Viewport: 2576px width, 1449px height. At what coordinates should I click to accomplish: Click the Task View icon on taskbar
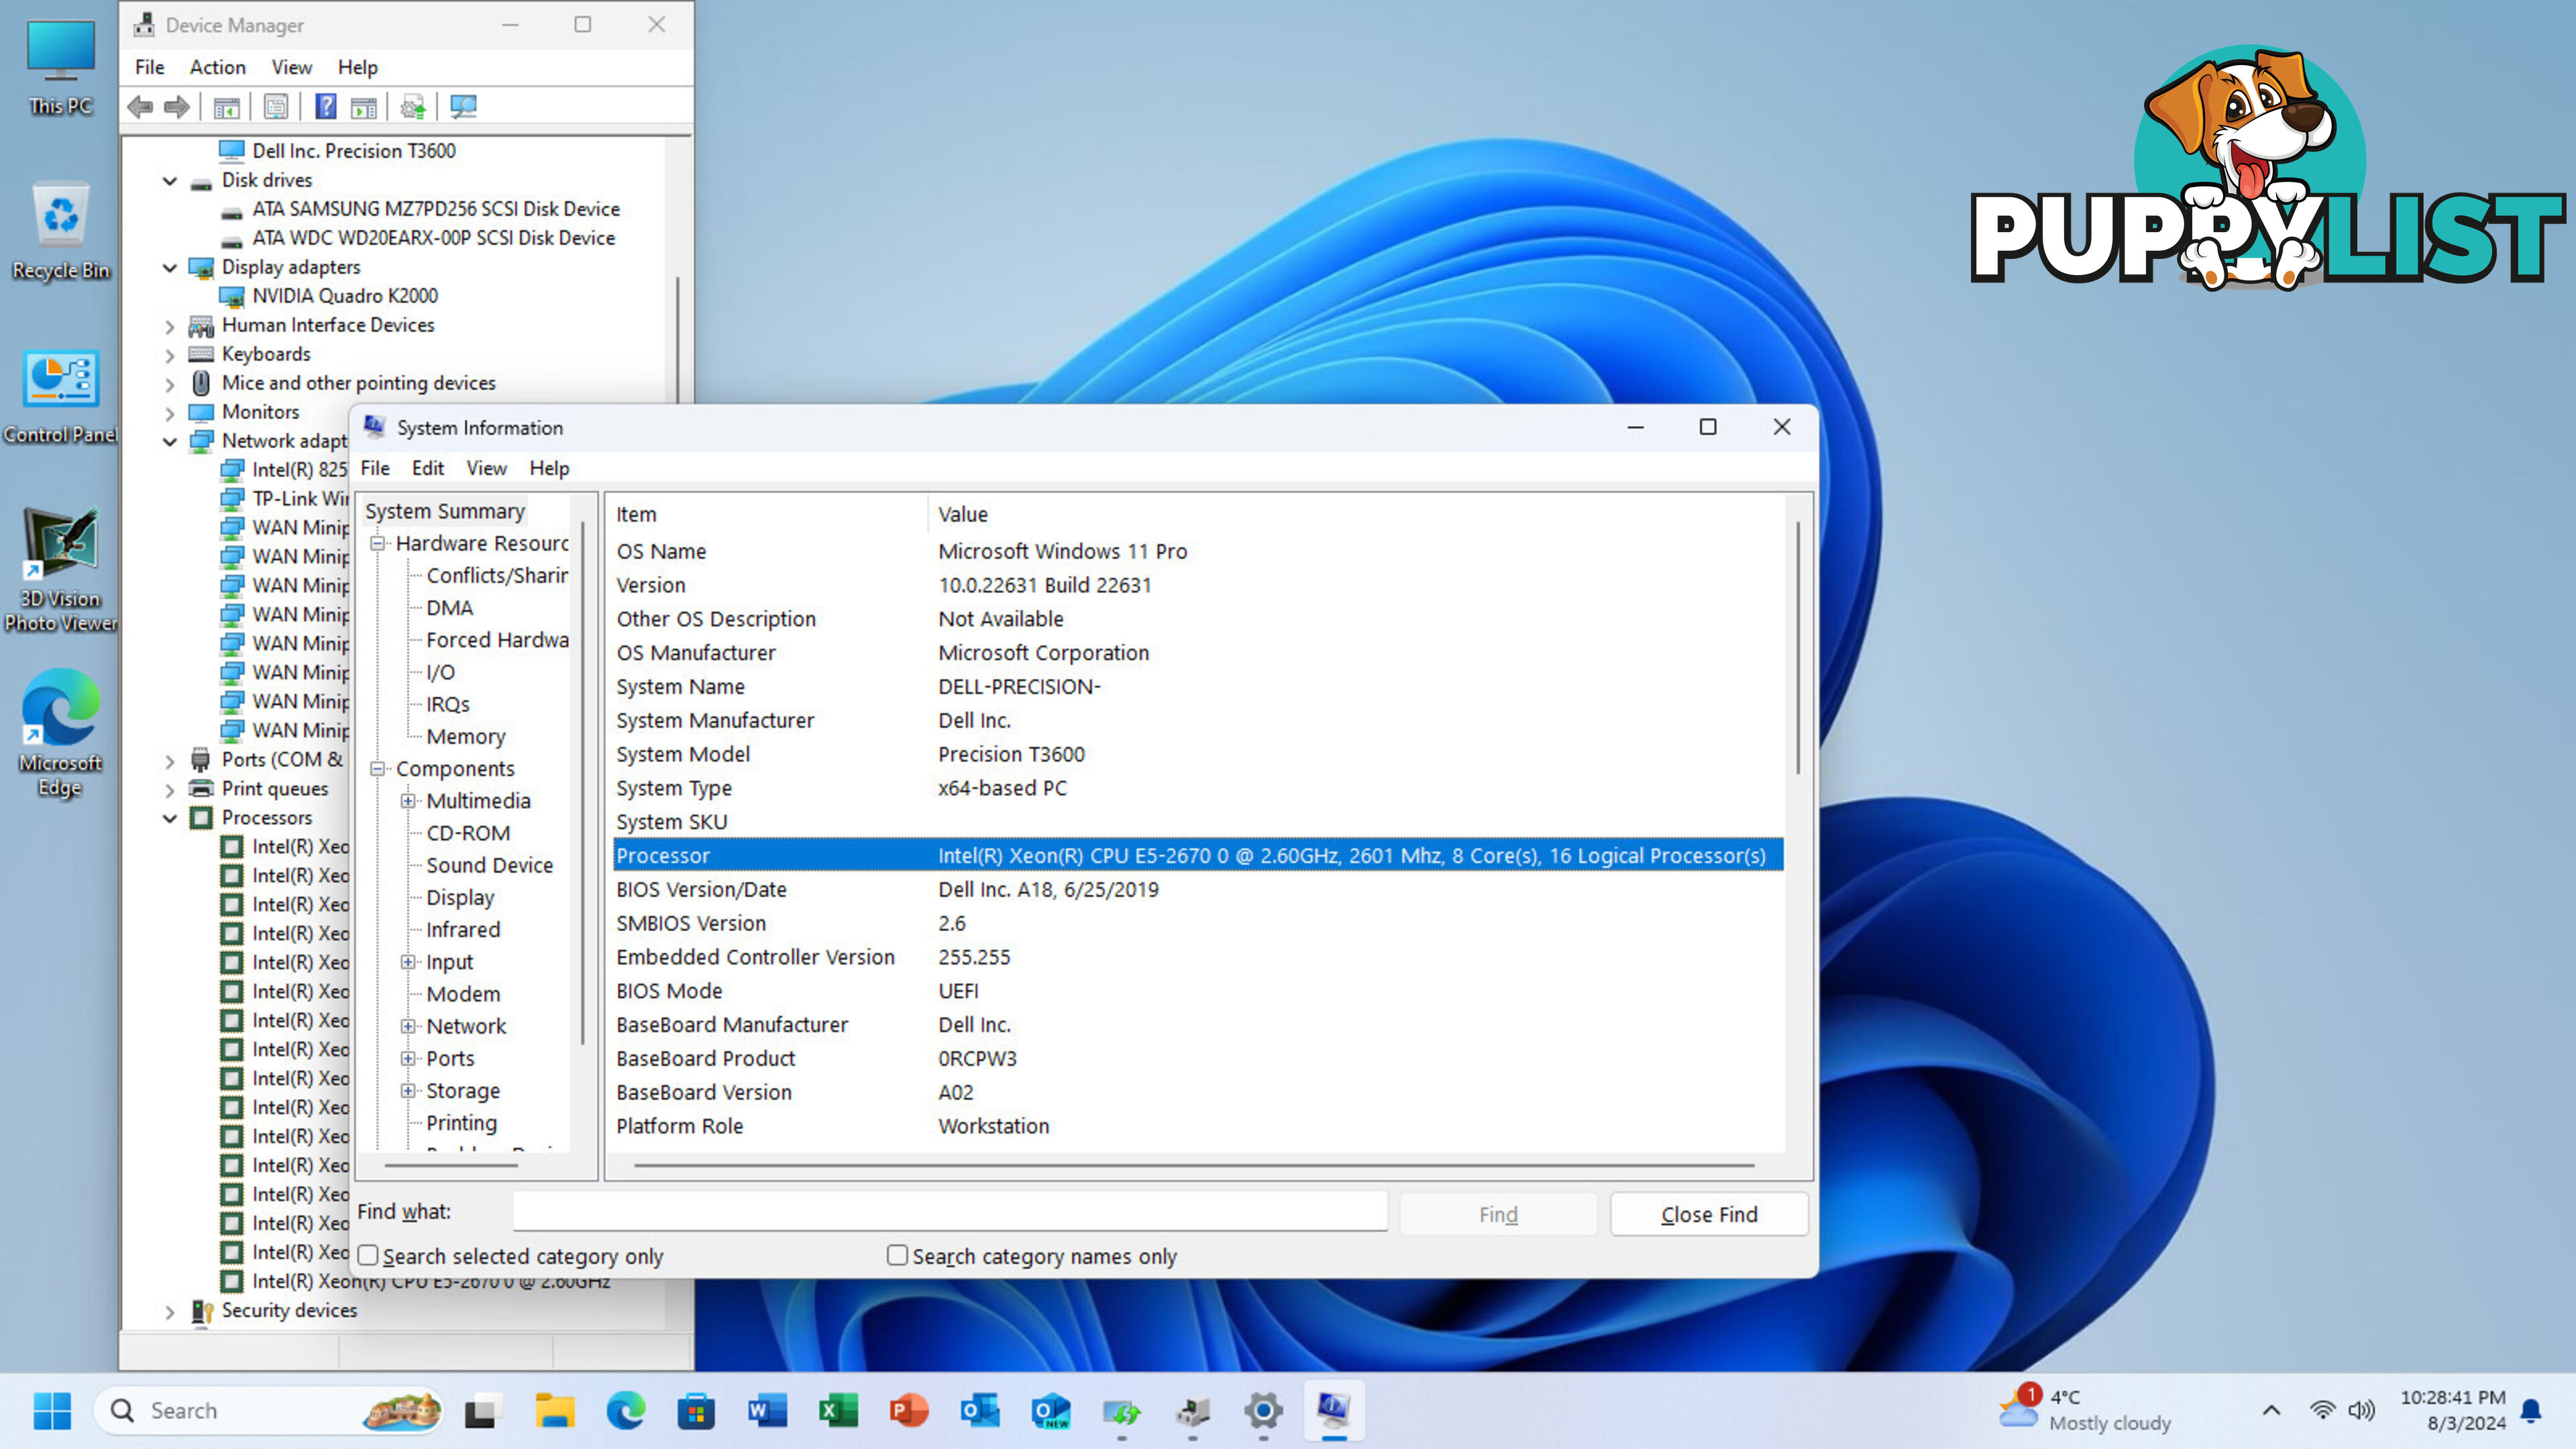[x=482, y=1411]
